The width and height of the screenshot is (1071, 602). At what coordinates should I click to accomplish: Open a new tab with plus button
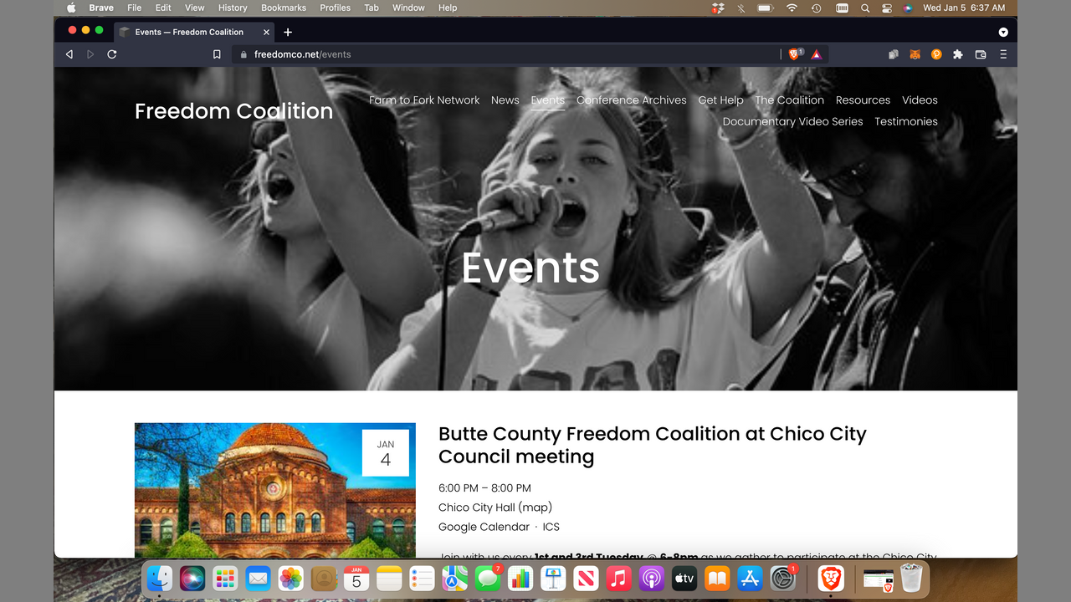288,32
